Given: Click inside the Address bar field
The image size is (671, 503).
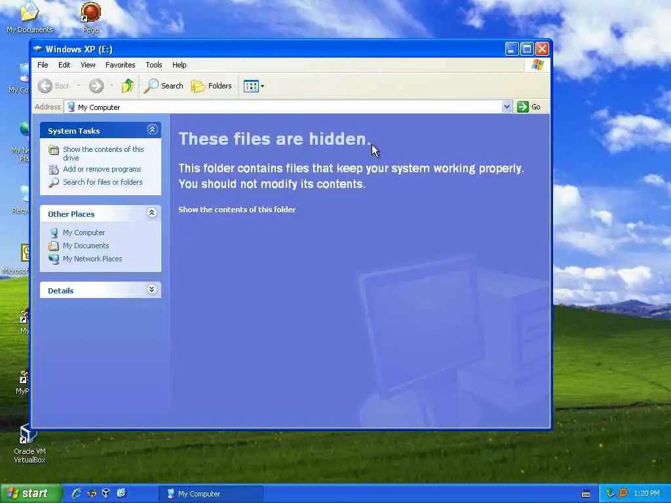Looking at the screenshot, I should pos(283,107).
